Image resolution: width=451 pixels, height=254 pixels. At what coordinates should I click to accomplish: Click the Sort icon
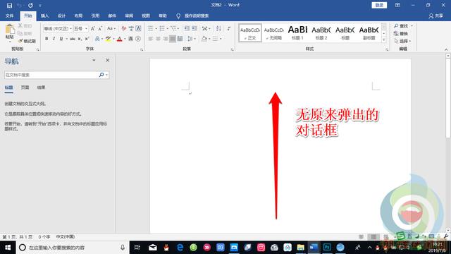[218, 28]
